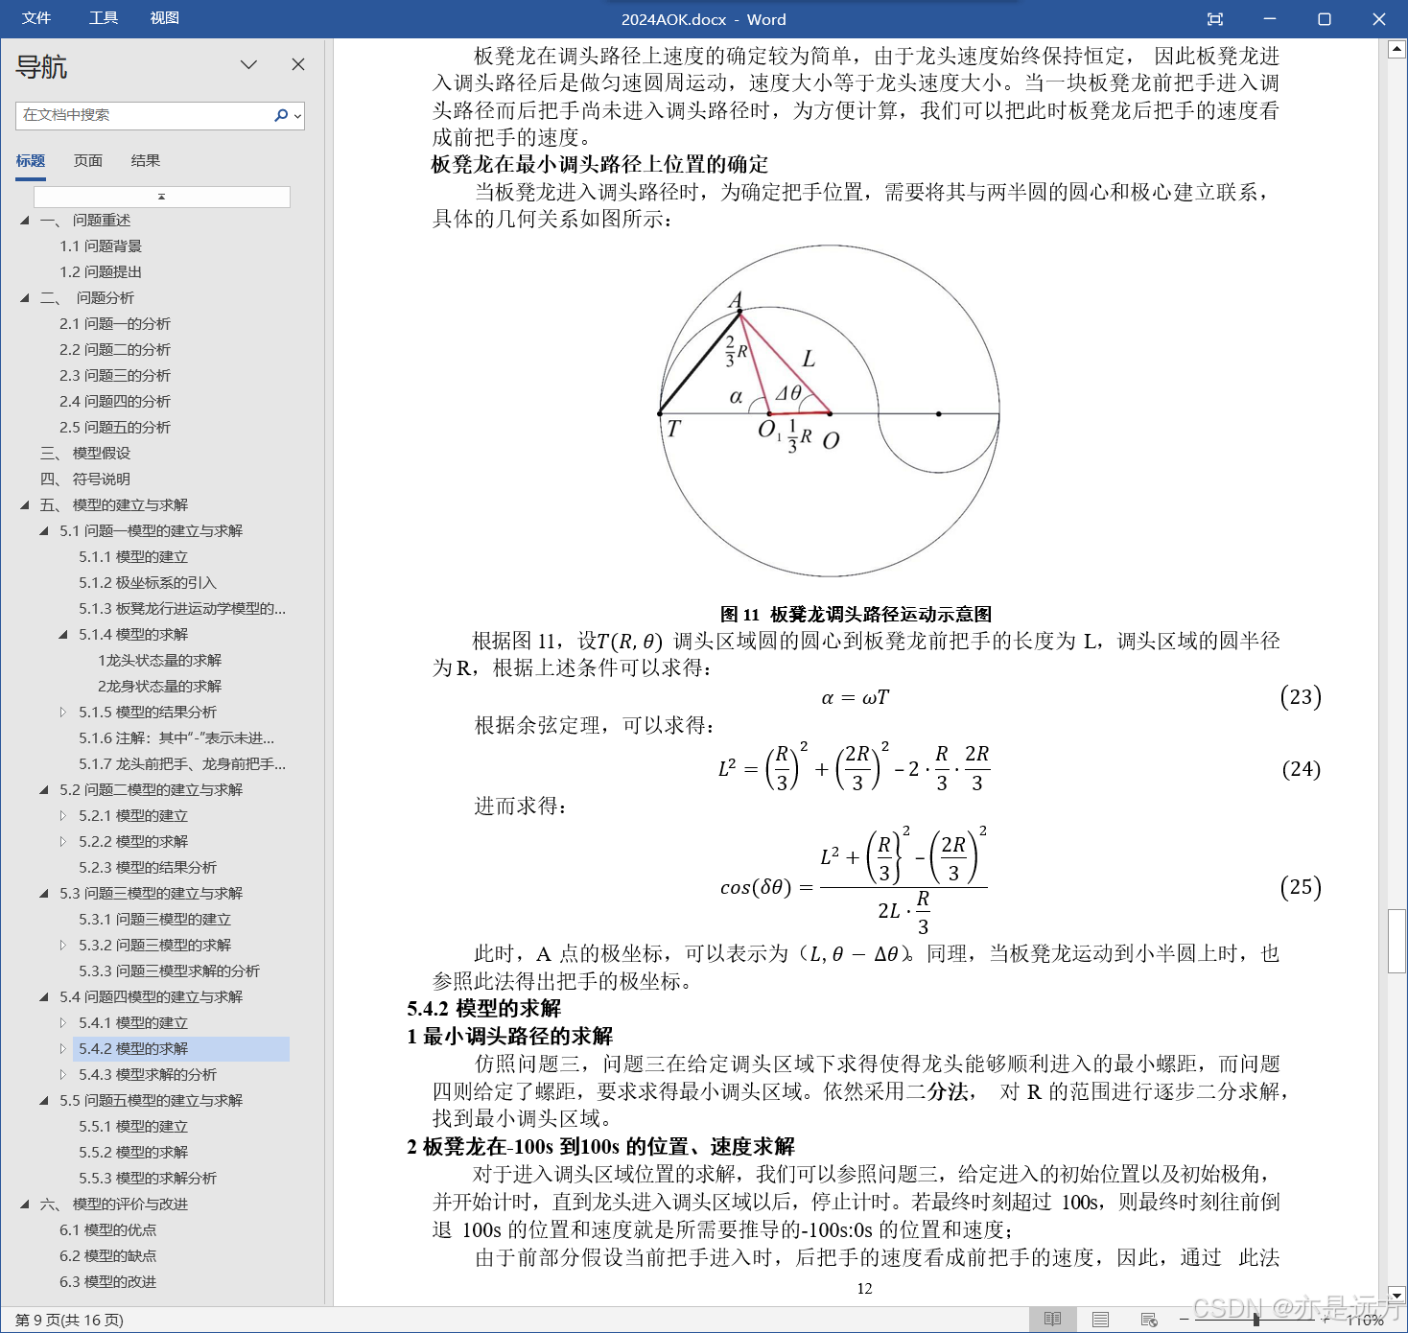The width and height of the screenshot is (1408, 1333).
Task: Collapse the 5.3 问题三模型的建立与求解 heading
Action: [x=44, y=894]
